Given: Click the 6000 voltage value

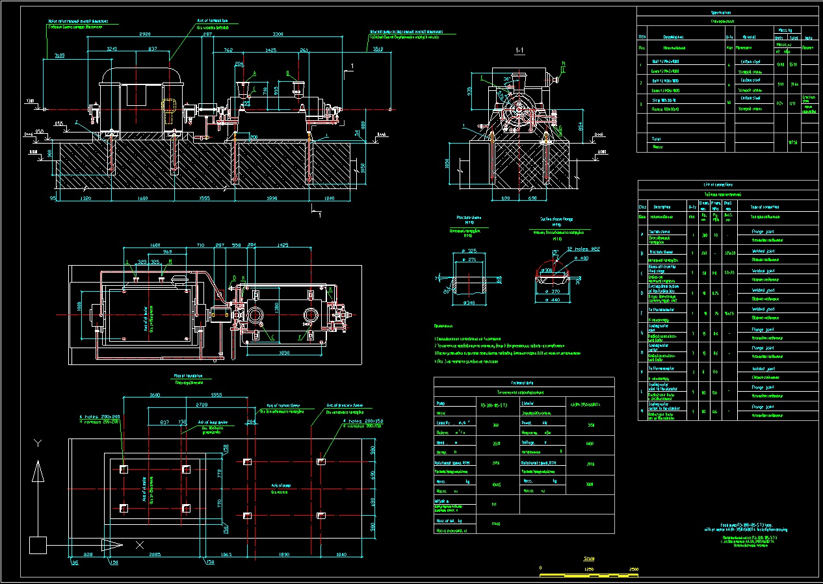Looking at the screenshot, I should (590, 443).
